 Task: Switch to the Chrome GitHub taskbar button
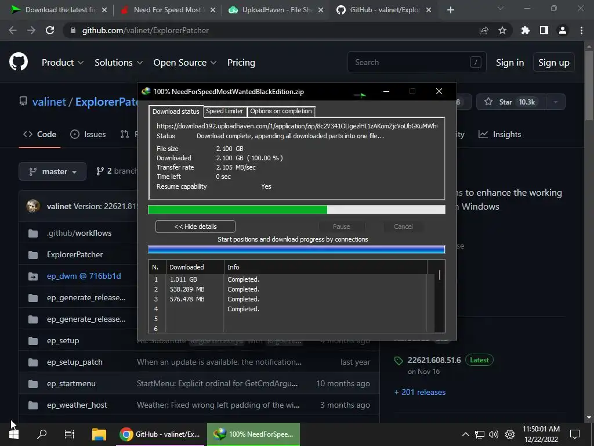[x=160, y=434]
